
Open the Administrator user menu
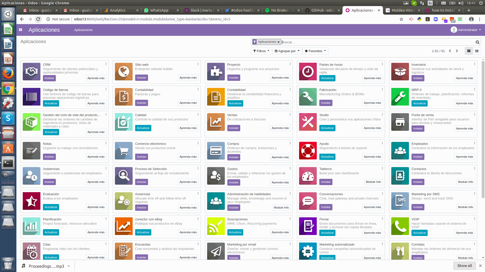pyautogui.click(x=466, y=30)
